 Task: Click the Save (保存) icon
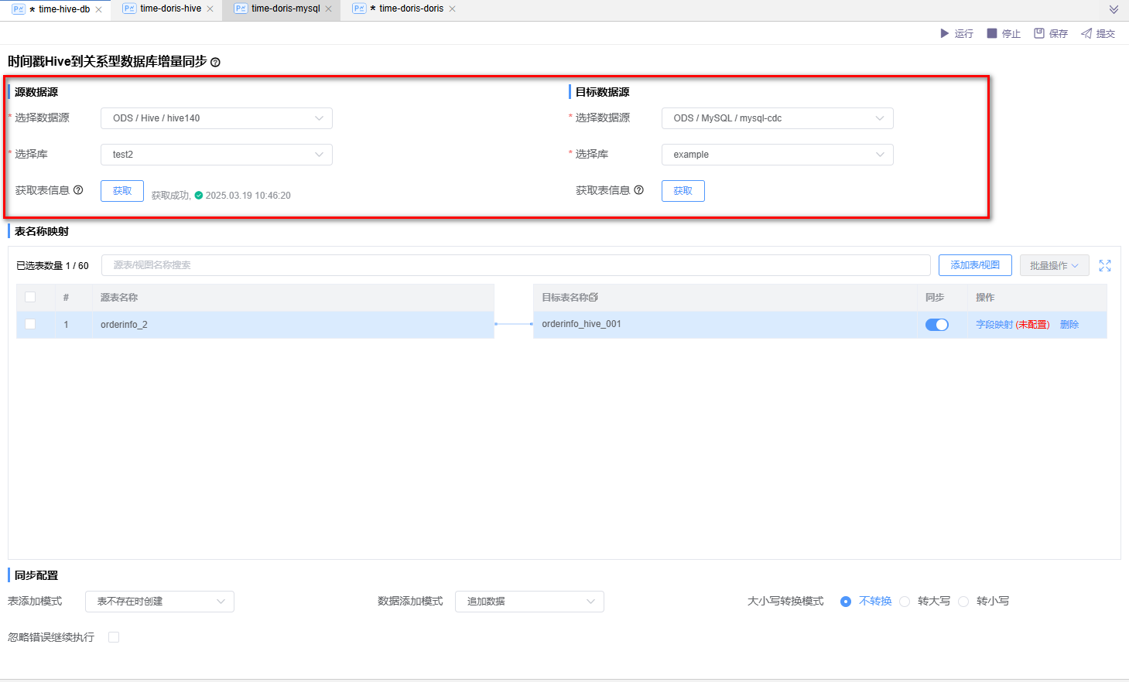1039,33
